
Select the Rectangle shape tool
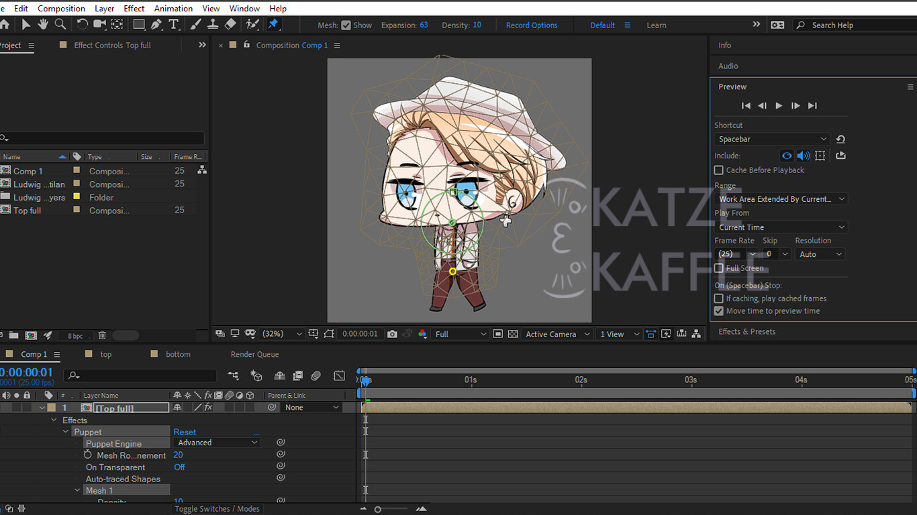(138, 25)
